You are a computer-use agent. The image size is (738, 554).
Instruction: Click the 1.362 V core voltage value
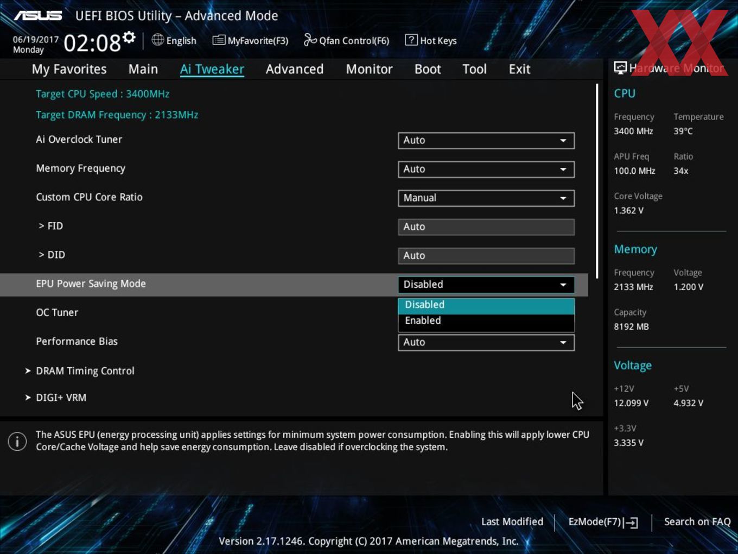pos(628,210)
